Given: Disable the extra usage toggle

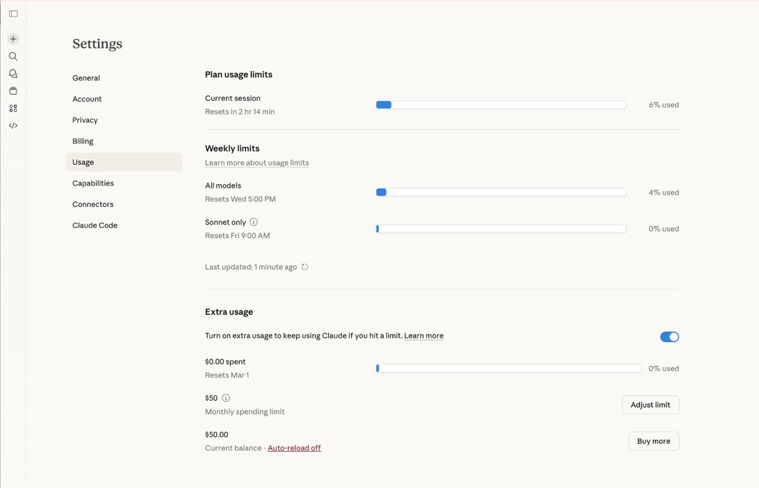Looking at the screenshot, I should pyautogui.click(x=669, y=337).
